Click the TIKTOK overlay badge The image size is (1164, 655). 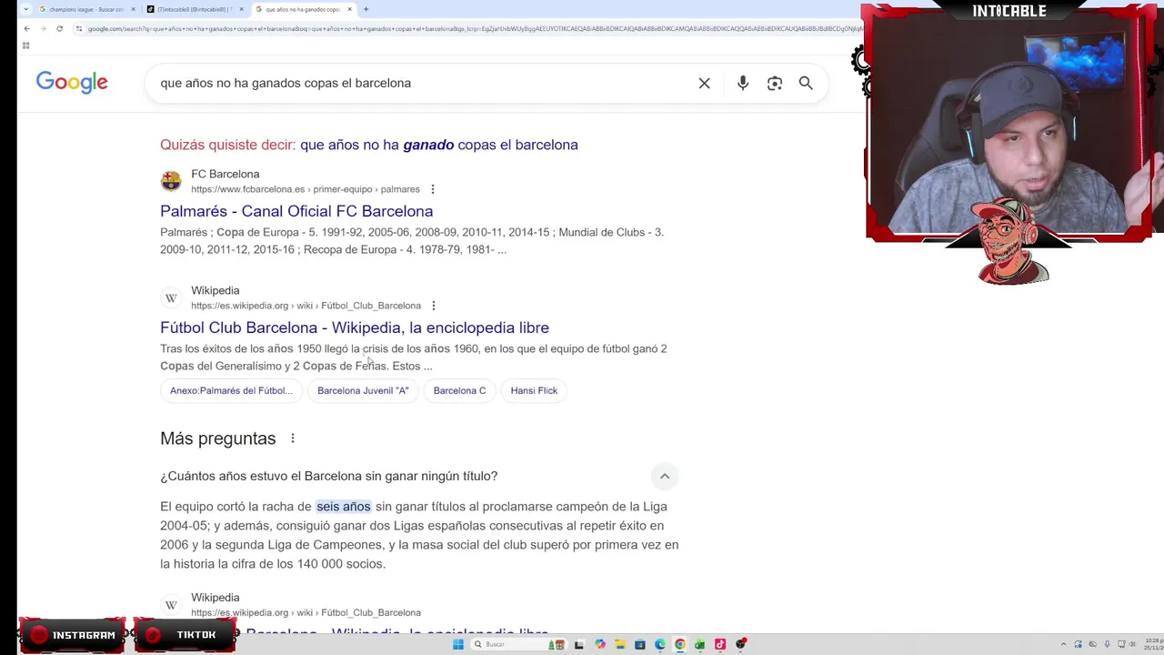185,635
